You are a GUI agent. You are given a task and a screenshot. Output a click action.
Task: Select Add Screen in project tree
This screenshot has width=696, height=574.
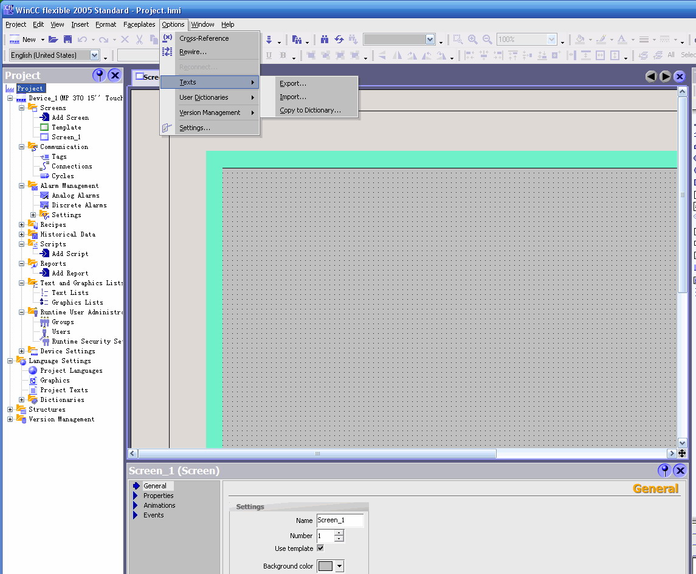(x=70, y=117)
